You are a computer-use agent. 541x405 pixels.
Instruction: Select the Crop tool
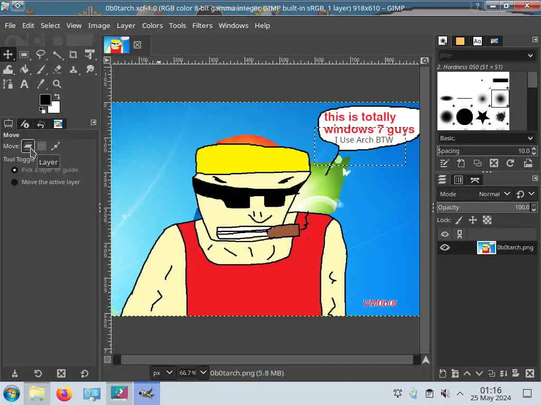(x=73, y=54)
